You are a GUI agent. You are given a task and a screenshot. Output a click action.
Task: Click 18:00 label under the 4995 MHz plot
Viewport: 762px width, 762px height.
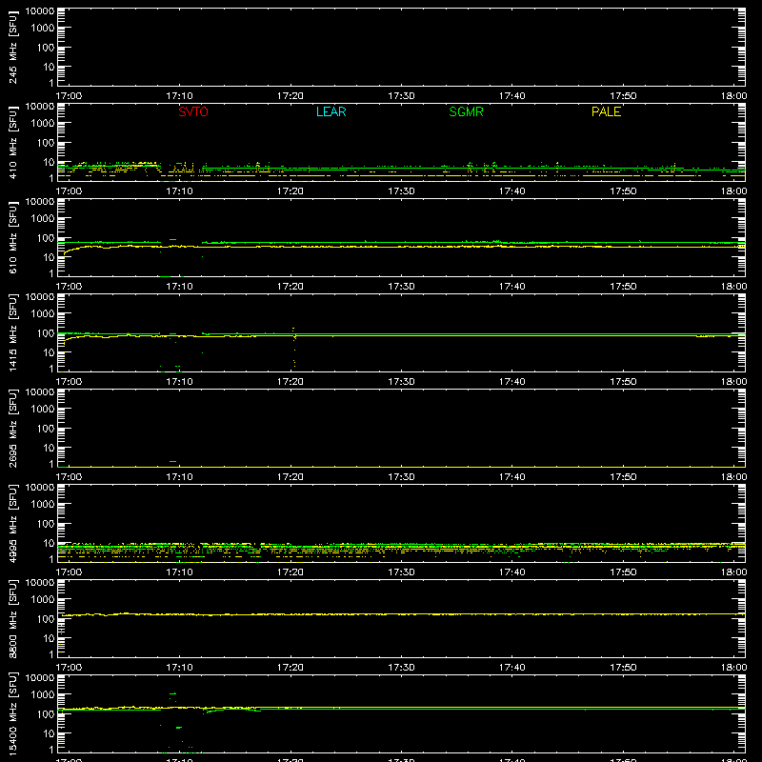tap(733, 572)
